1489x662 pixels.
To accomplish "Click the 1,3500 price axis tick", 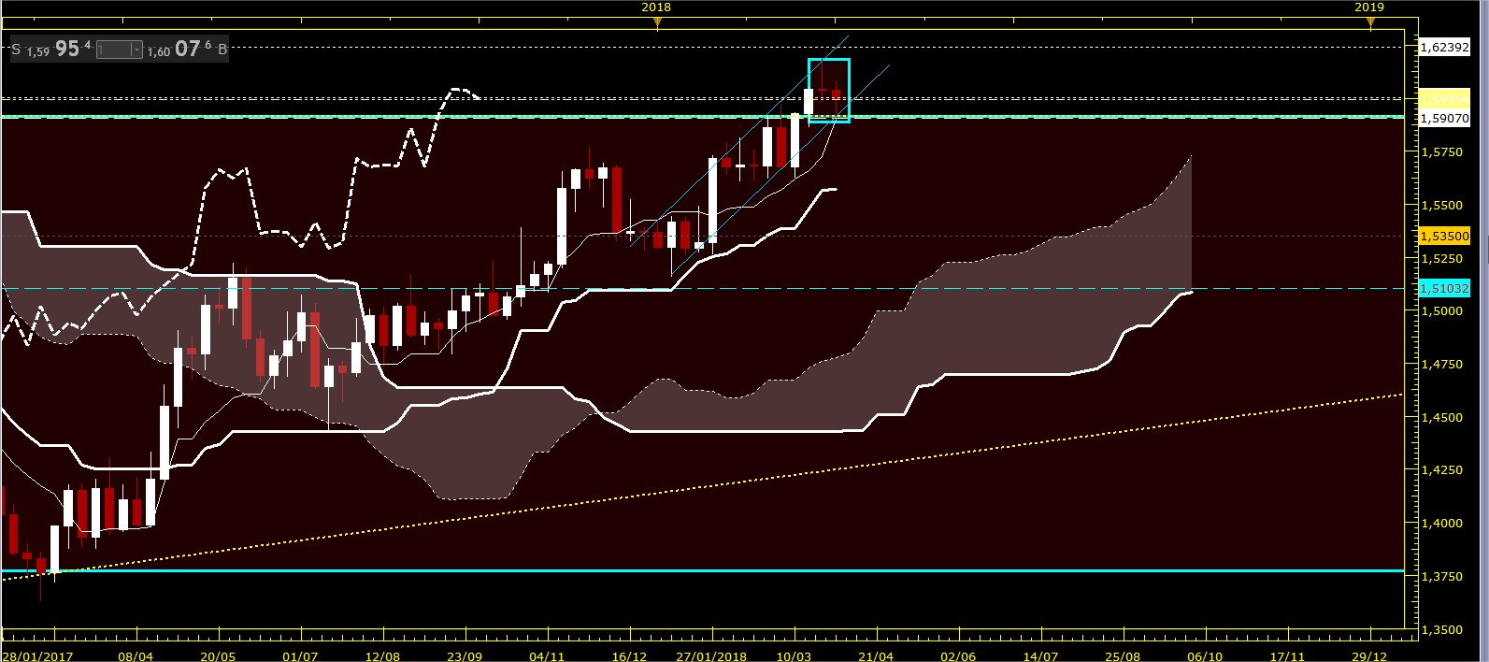I will coord(1442,629).
